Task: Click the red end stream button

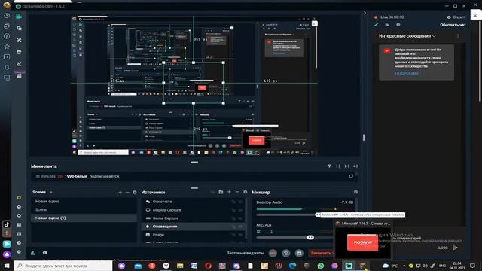Action: [321, 253]
